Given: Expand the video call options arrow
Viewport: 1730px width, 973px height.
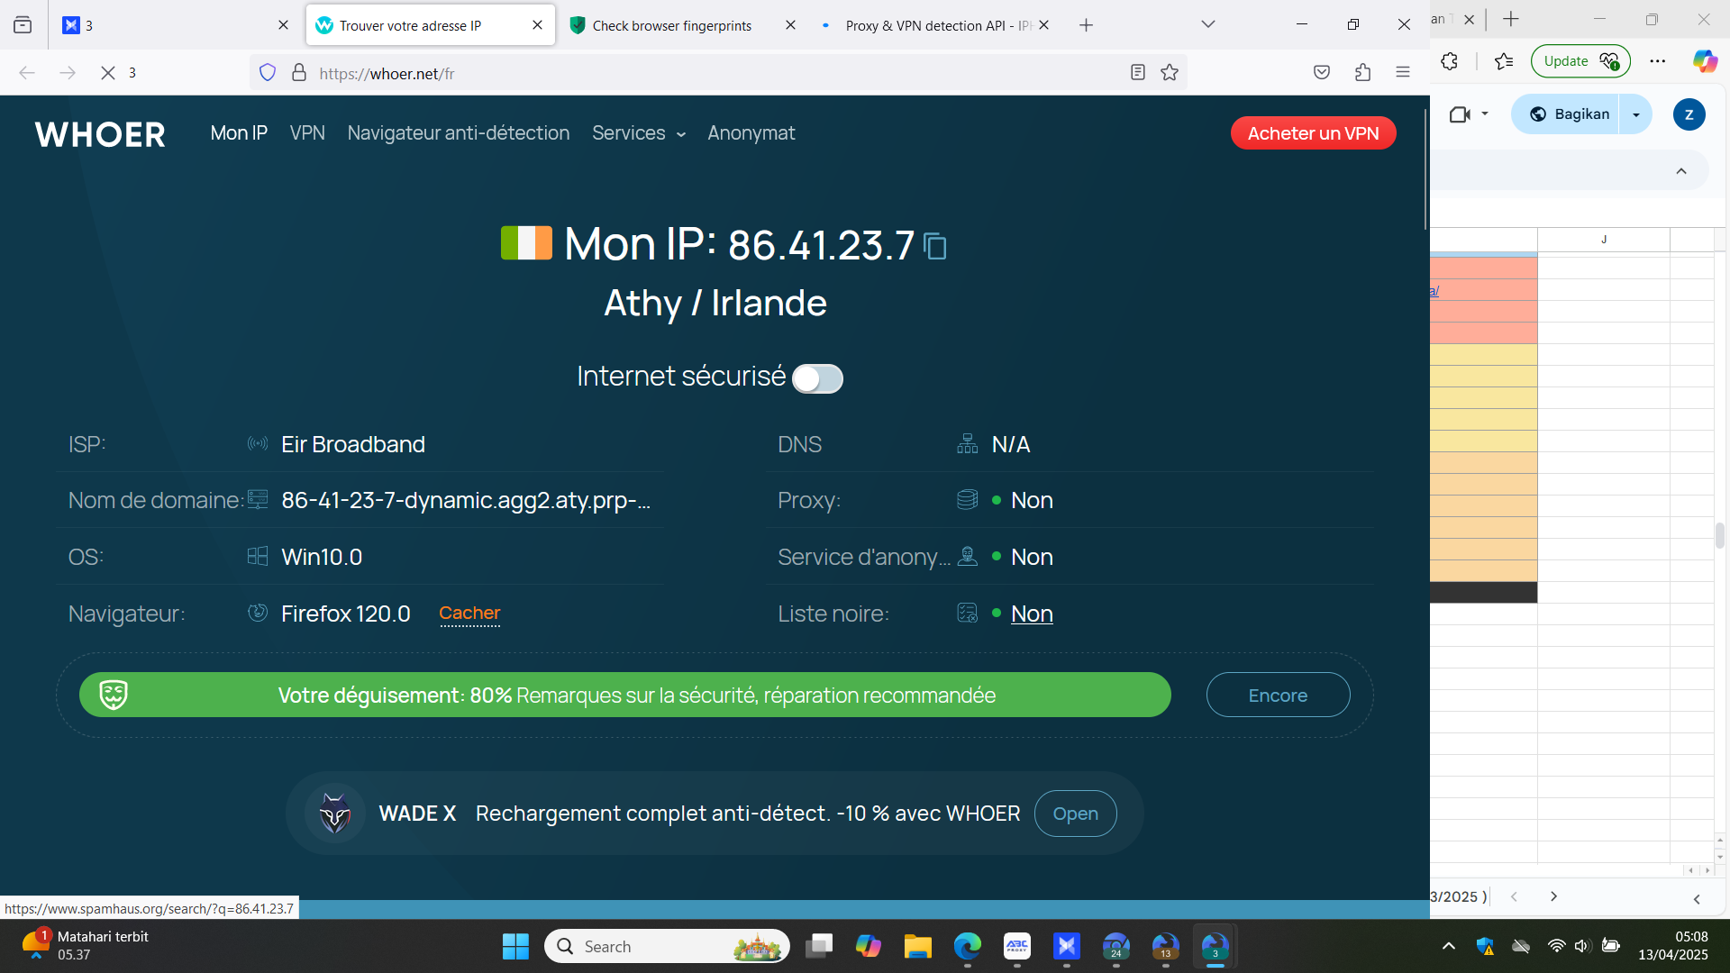Looking at the screenshot, I should tap(1485, 114).
